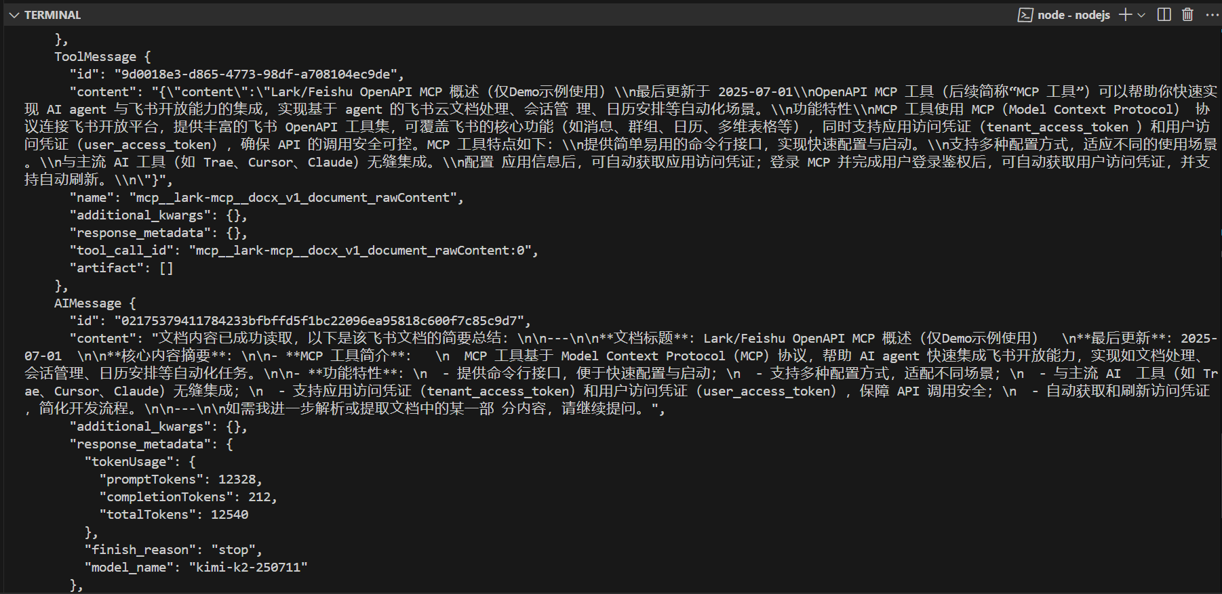Click the "finish_reason": "stop" line

point(174,550)
